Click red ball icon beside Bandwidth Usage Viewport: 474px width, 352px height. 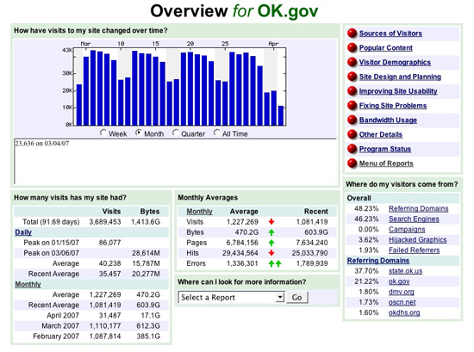pos(352,120)
